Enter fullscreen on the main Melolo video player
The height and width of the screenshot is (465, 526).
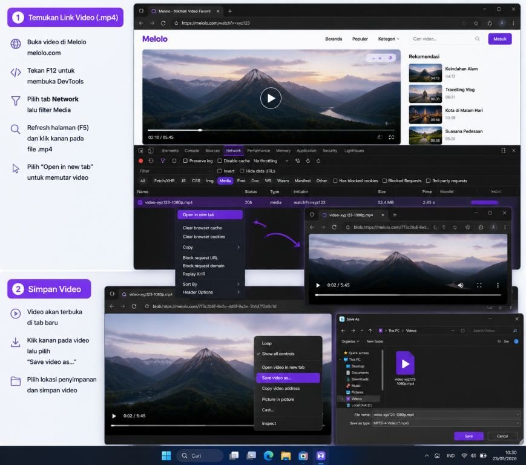point(391,137)
